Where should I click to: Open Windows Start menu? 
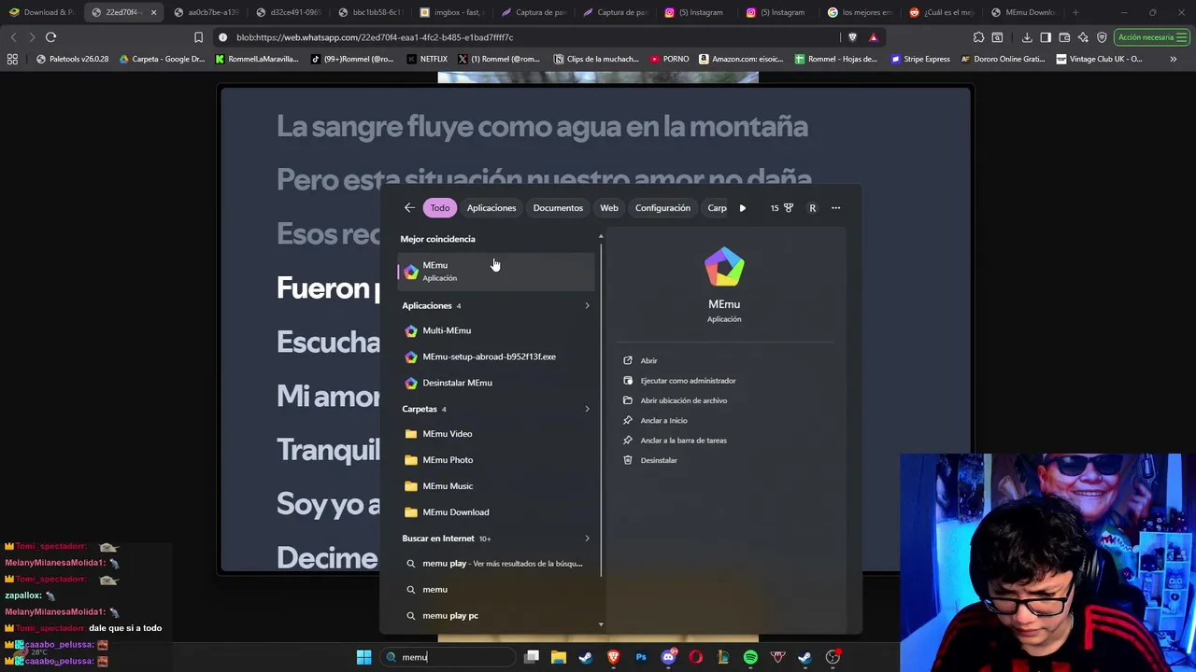tap(363, 657)
